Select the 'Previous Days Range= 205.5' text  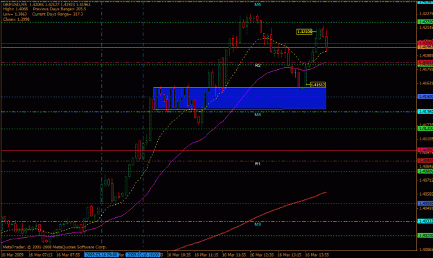point(60,9)
